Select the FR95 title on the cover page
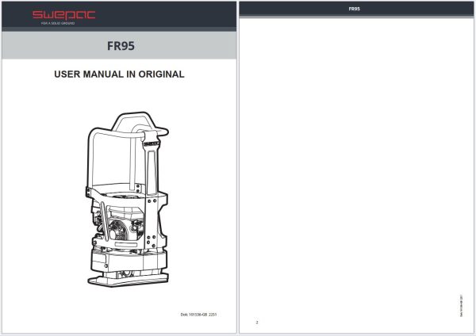Screen dimensions: 476x336 click(x=121, y=46)
